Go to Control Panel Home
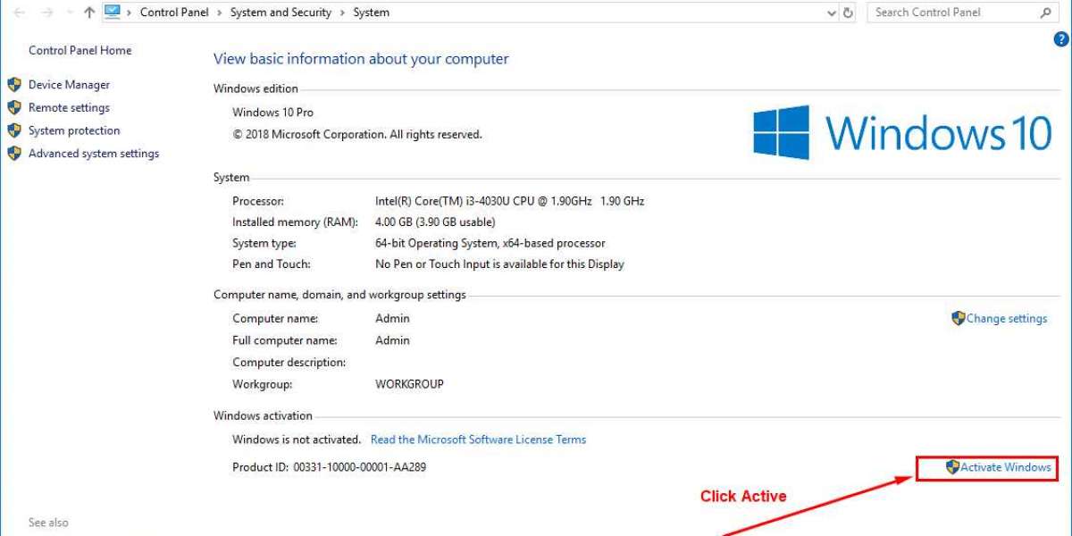Viewport: 1072px width, 536px height. tap(80, 51)
